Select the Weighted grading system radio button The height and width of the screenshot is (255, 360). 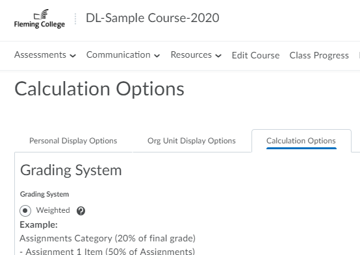click(x=25, y=210)
